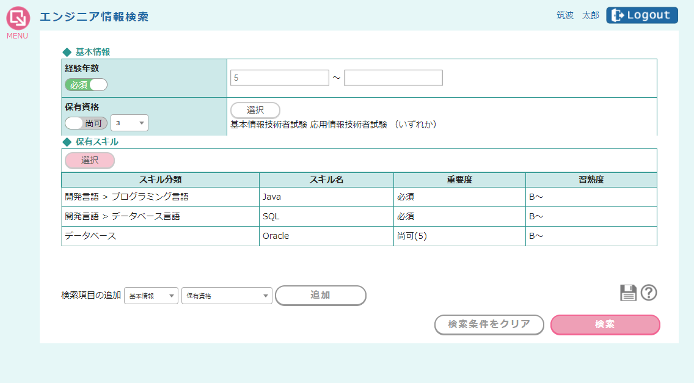Click the minimum 経験年数 input field
The height and width of the screenshot is (383, 694).
pyautogui.click(x=279, y=78)
